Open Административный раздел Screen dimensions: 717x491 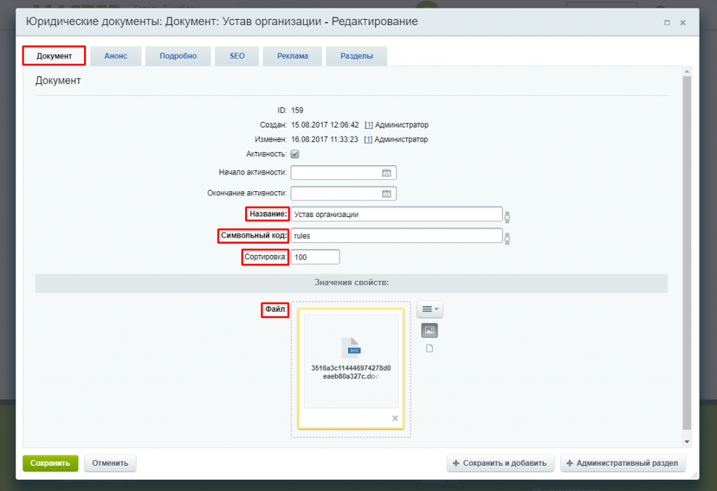[622, 463]
